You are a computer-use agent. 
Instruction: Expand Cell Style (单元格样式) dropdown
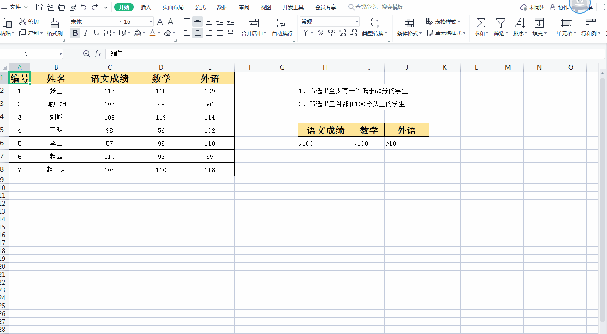(464, 33)
